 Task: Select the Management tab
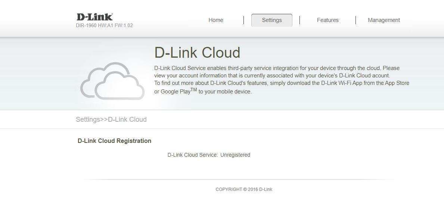point(384,20)
